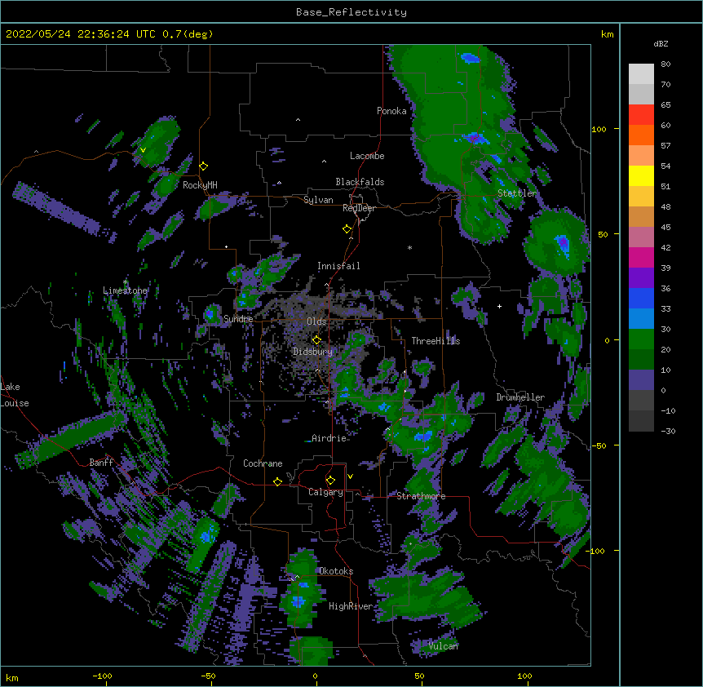The height and width of the screenshot is (687, 703).
Task: Select the Drumheller label
Action: [520, 397]
